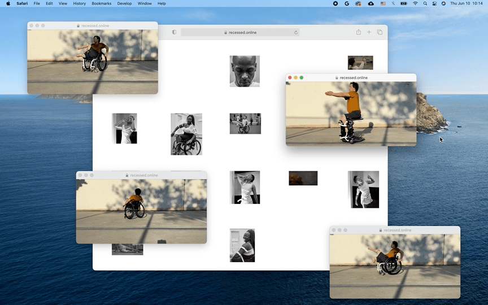Click the recessed.online title of the standing-wheelchair window

tap(354, 77)
